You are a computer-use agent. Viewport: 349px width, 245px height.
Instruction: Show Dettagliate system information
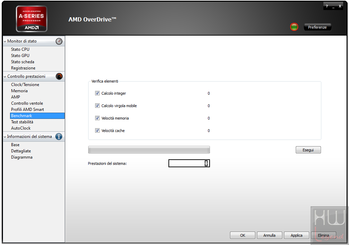click(x=21, y=151)
